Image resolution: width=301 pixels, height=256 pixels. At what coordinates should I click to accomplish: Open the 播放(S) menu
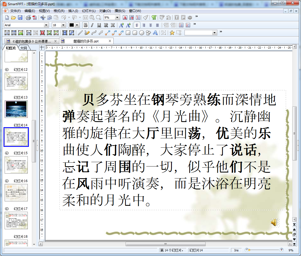click(120, 11)
